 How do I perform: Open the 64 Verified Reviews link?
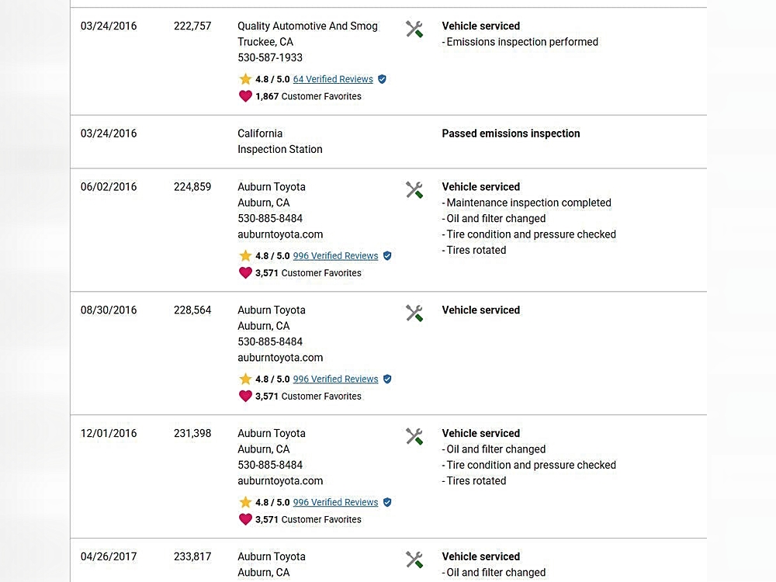[x=333, y=79]
